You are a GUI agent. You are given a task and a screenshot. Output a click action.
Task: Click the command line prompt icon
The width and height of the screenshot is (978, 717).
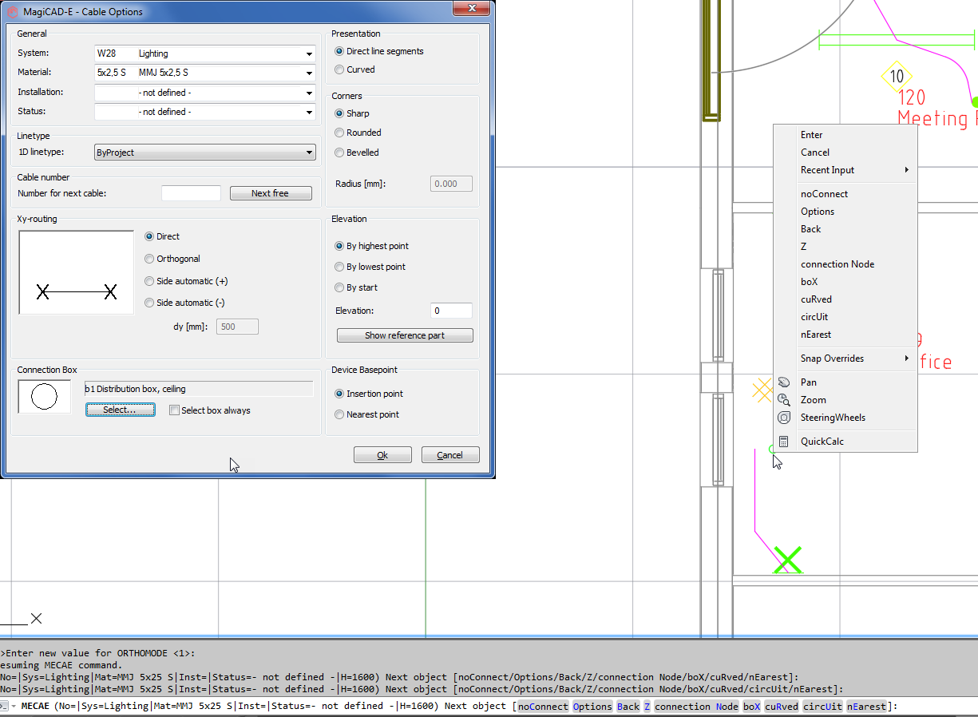coord(5,706)
